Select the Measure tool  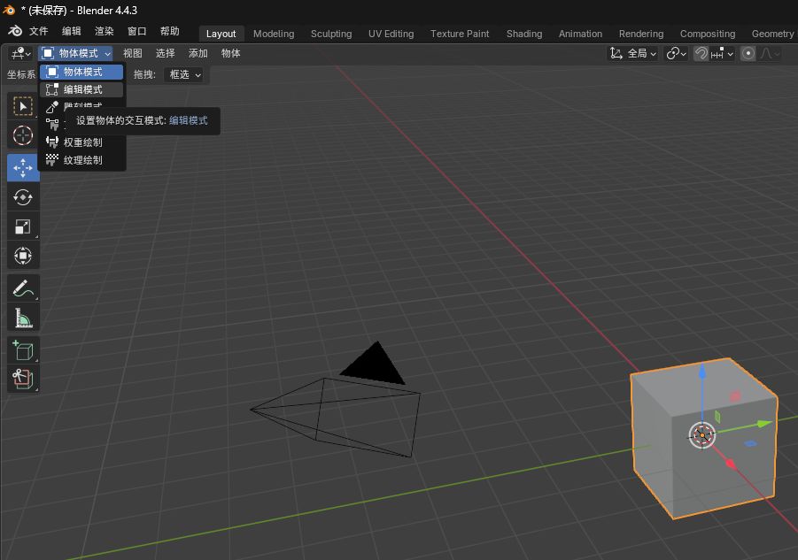pyautogui.click(x=23, y=318)
